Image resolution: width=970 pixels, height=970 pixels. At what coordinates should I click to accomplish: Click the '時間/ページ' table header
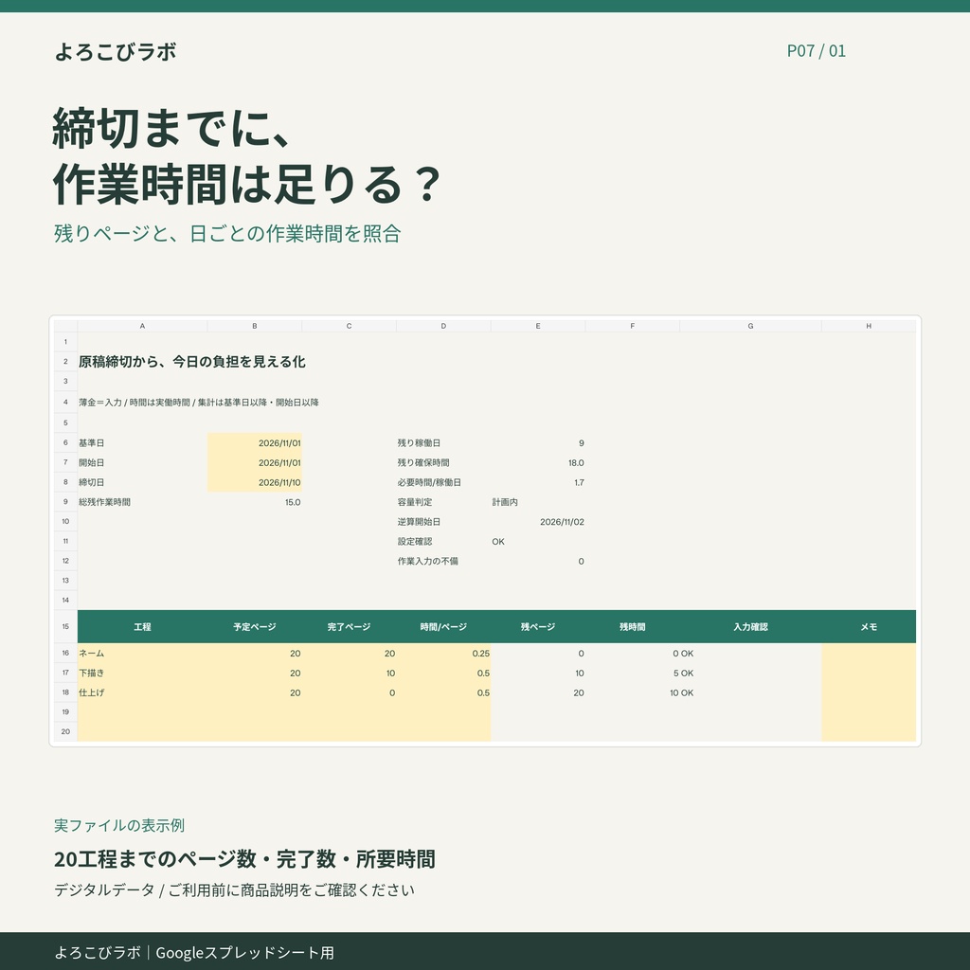coord(443,627)
